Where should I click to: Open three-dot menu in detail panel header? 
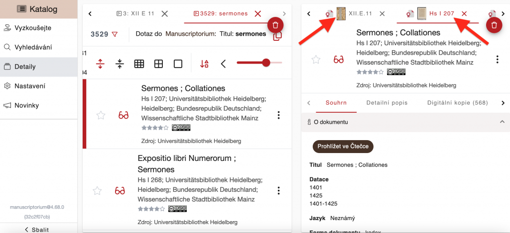click(x=497, y=60)
